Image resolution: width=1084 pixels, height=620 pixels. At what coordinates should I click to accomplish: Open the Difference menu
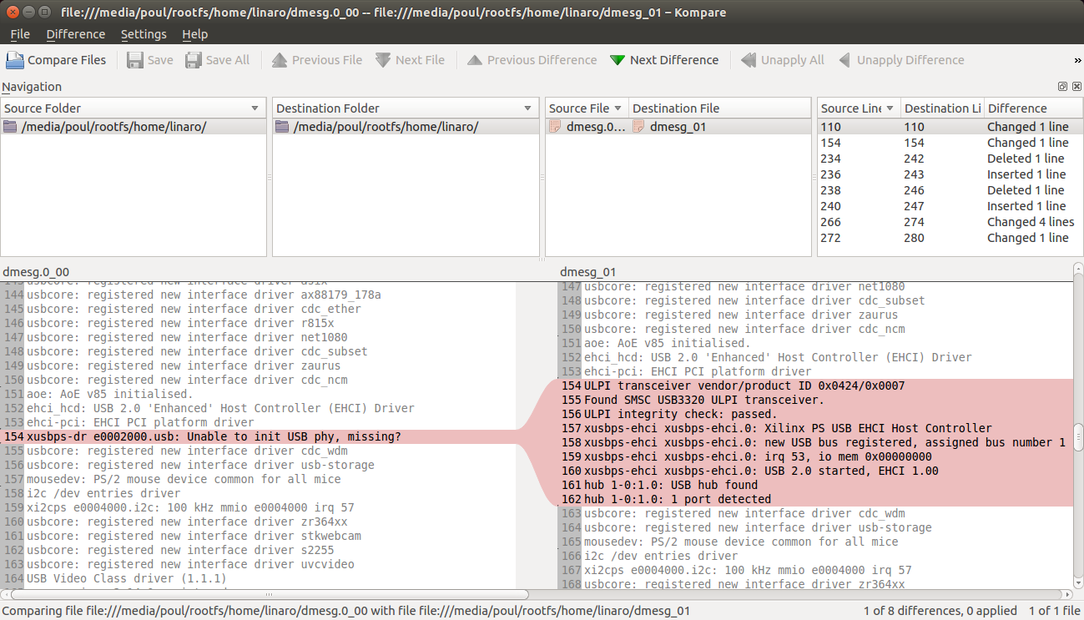point(75,34)
